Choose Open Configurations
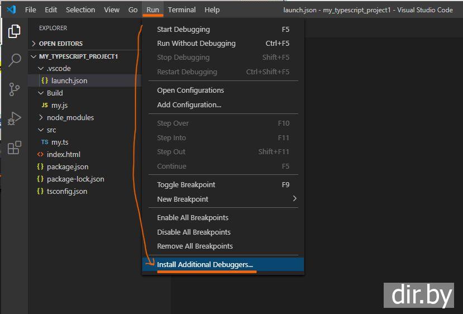This screenshot has width=463, height=314. coord(223,90)
